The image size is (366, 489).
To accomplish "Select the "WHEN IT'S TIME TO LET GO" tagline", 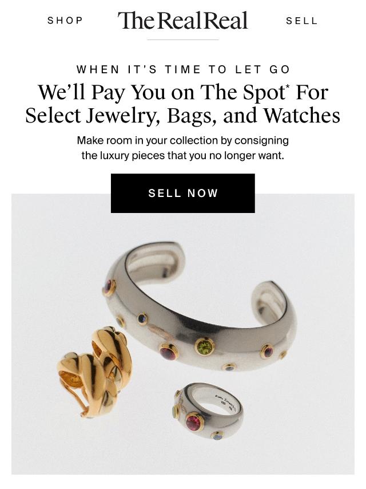I will (184, 69).
